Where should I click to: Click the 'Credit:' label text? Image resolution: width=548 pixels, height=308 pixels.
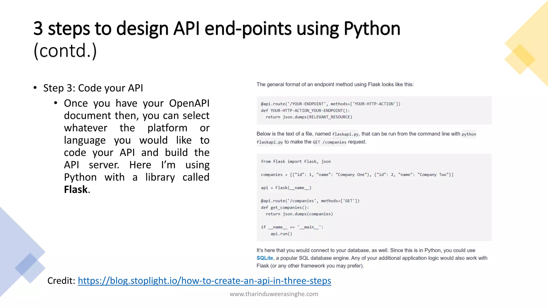61,280
